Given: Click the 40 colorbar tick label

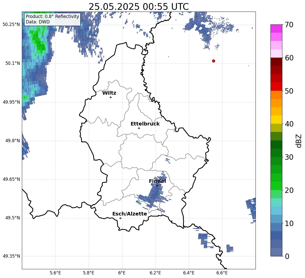Looking at the screenshot, I should 289,124.
